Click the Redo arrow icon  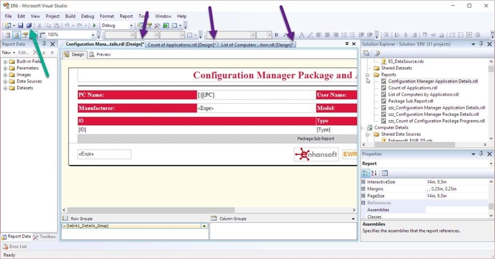point(80,25)
